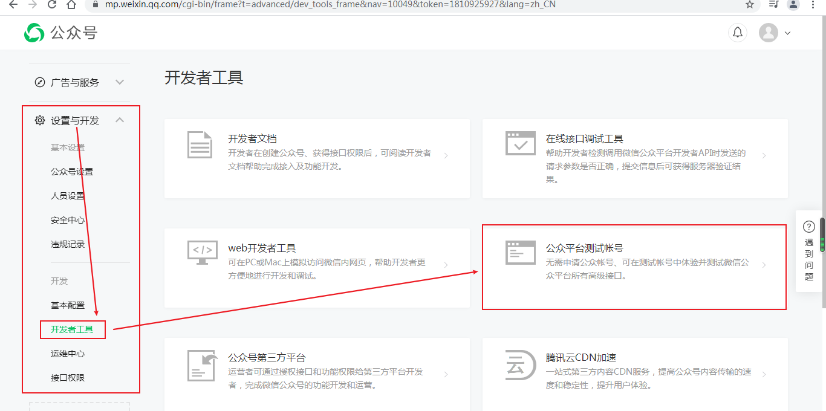
Task: Open the 广告与服务 menu
Action: pos(75,82)
